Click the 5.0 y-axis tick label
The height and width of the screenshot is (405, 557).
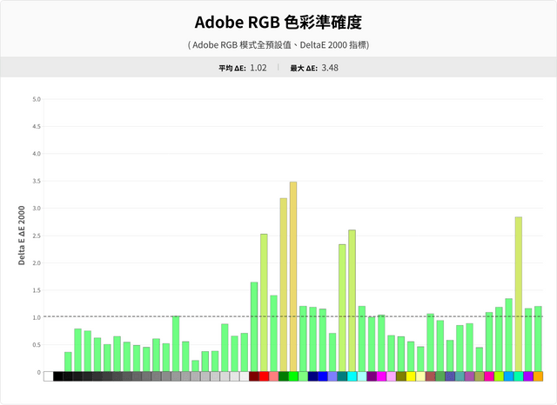tap(37, 99)
